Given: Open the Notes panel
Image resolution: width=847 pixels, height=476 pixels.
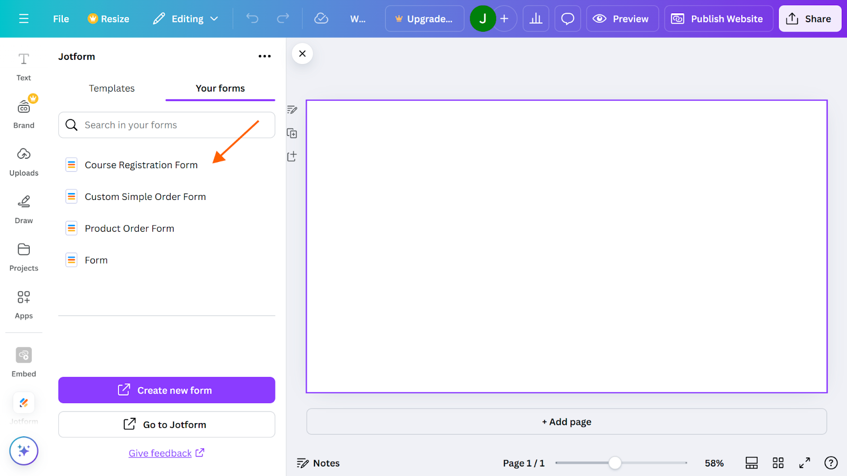Looking at the screenshot, I should tap(318, 463).
